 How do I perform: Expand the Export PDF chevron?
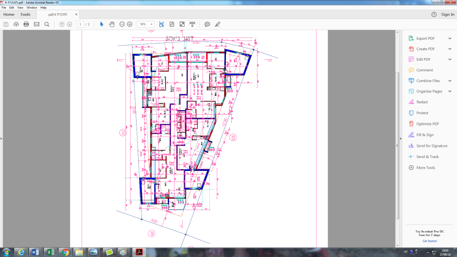(450, 38)
